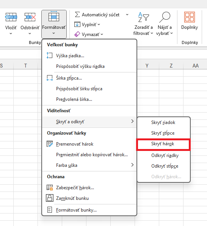The width and height of the screenshot is (207, 226).
Task: Select column header T
Action: point(25,66)
